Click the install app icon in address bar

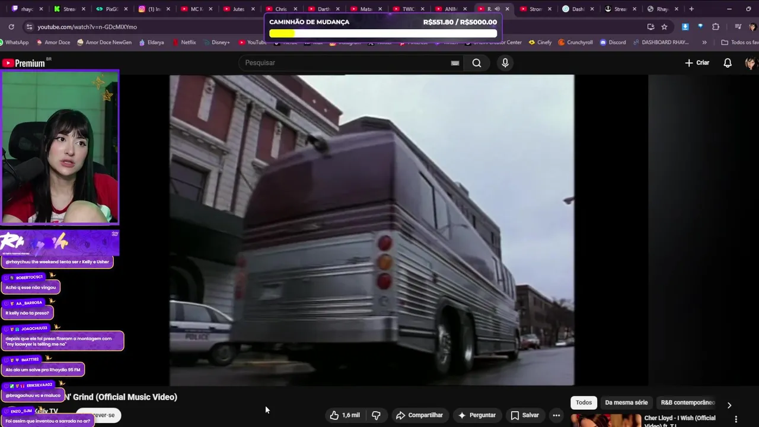651,27
